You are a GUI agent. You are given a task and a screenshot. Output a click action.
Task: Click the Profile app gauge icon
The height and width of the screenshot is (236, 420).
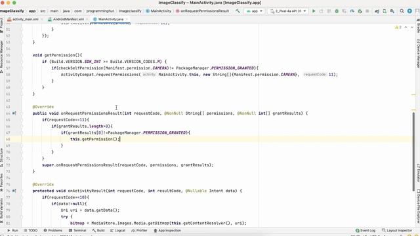(x=352, y=11)
